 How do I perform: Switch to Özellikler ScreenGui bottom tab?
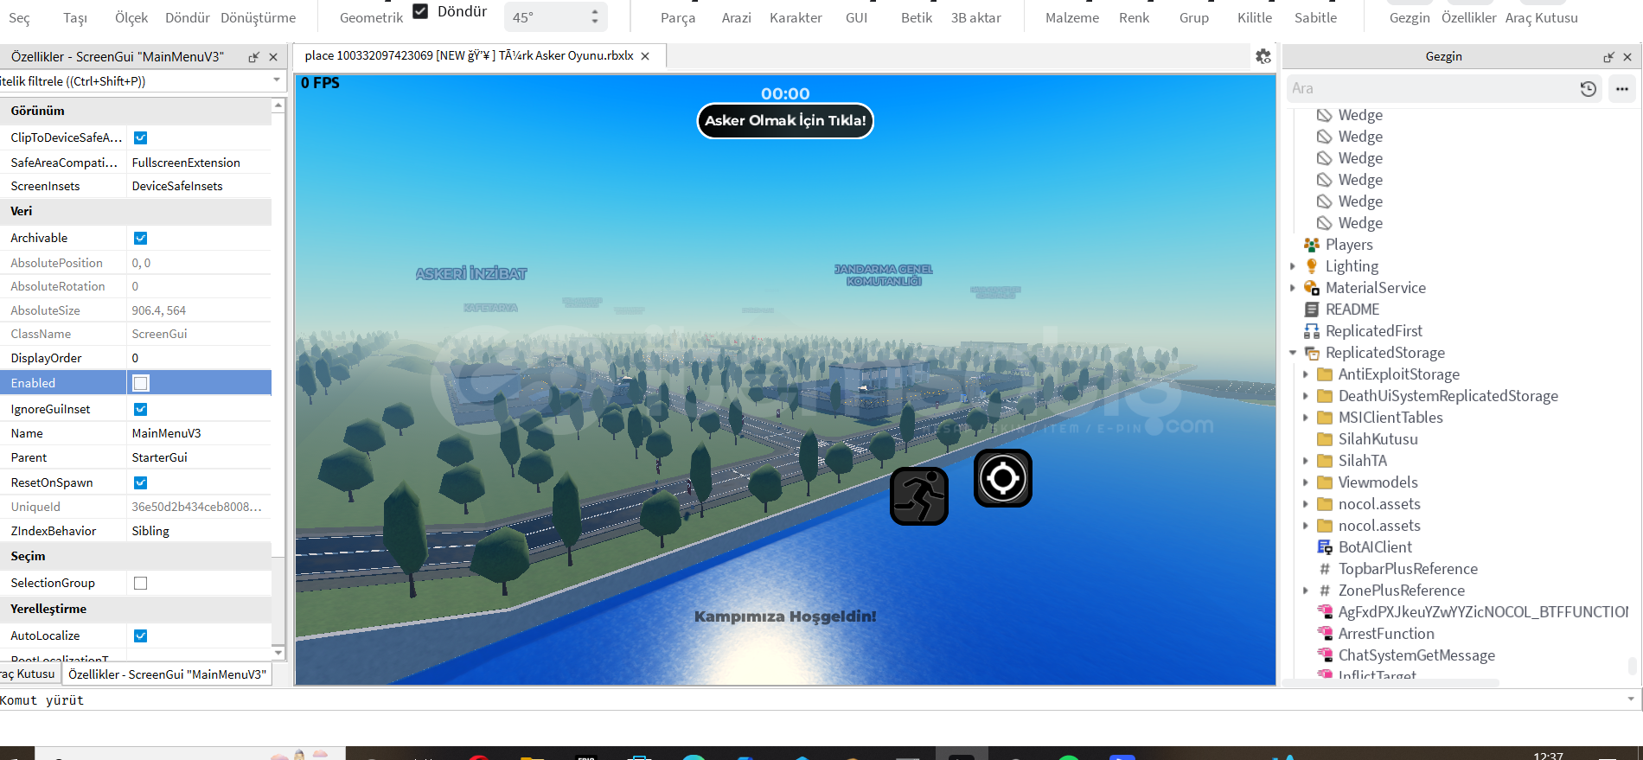point(167,674)
